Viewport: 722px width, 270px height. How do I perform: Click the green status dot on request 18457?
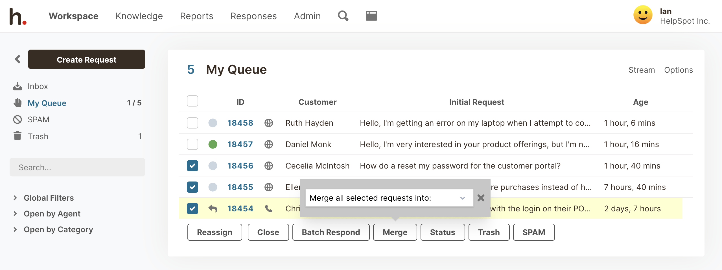pyautogui.click(x=213, y=144)
